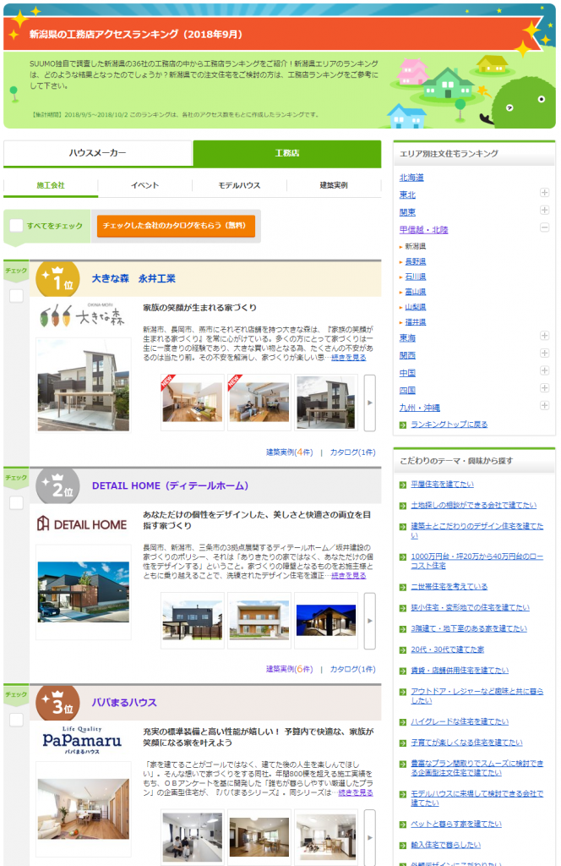This screenshot has width=561, height=866.
Task: Expand the 東北 region list
Action: 545,194
